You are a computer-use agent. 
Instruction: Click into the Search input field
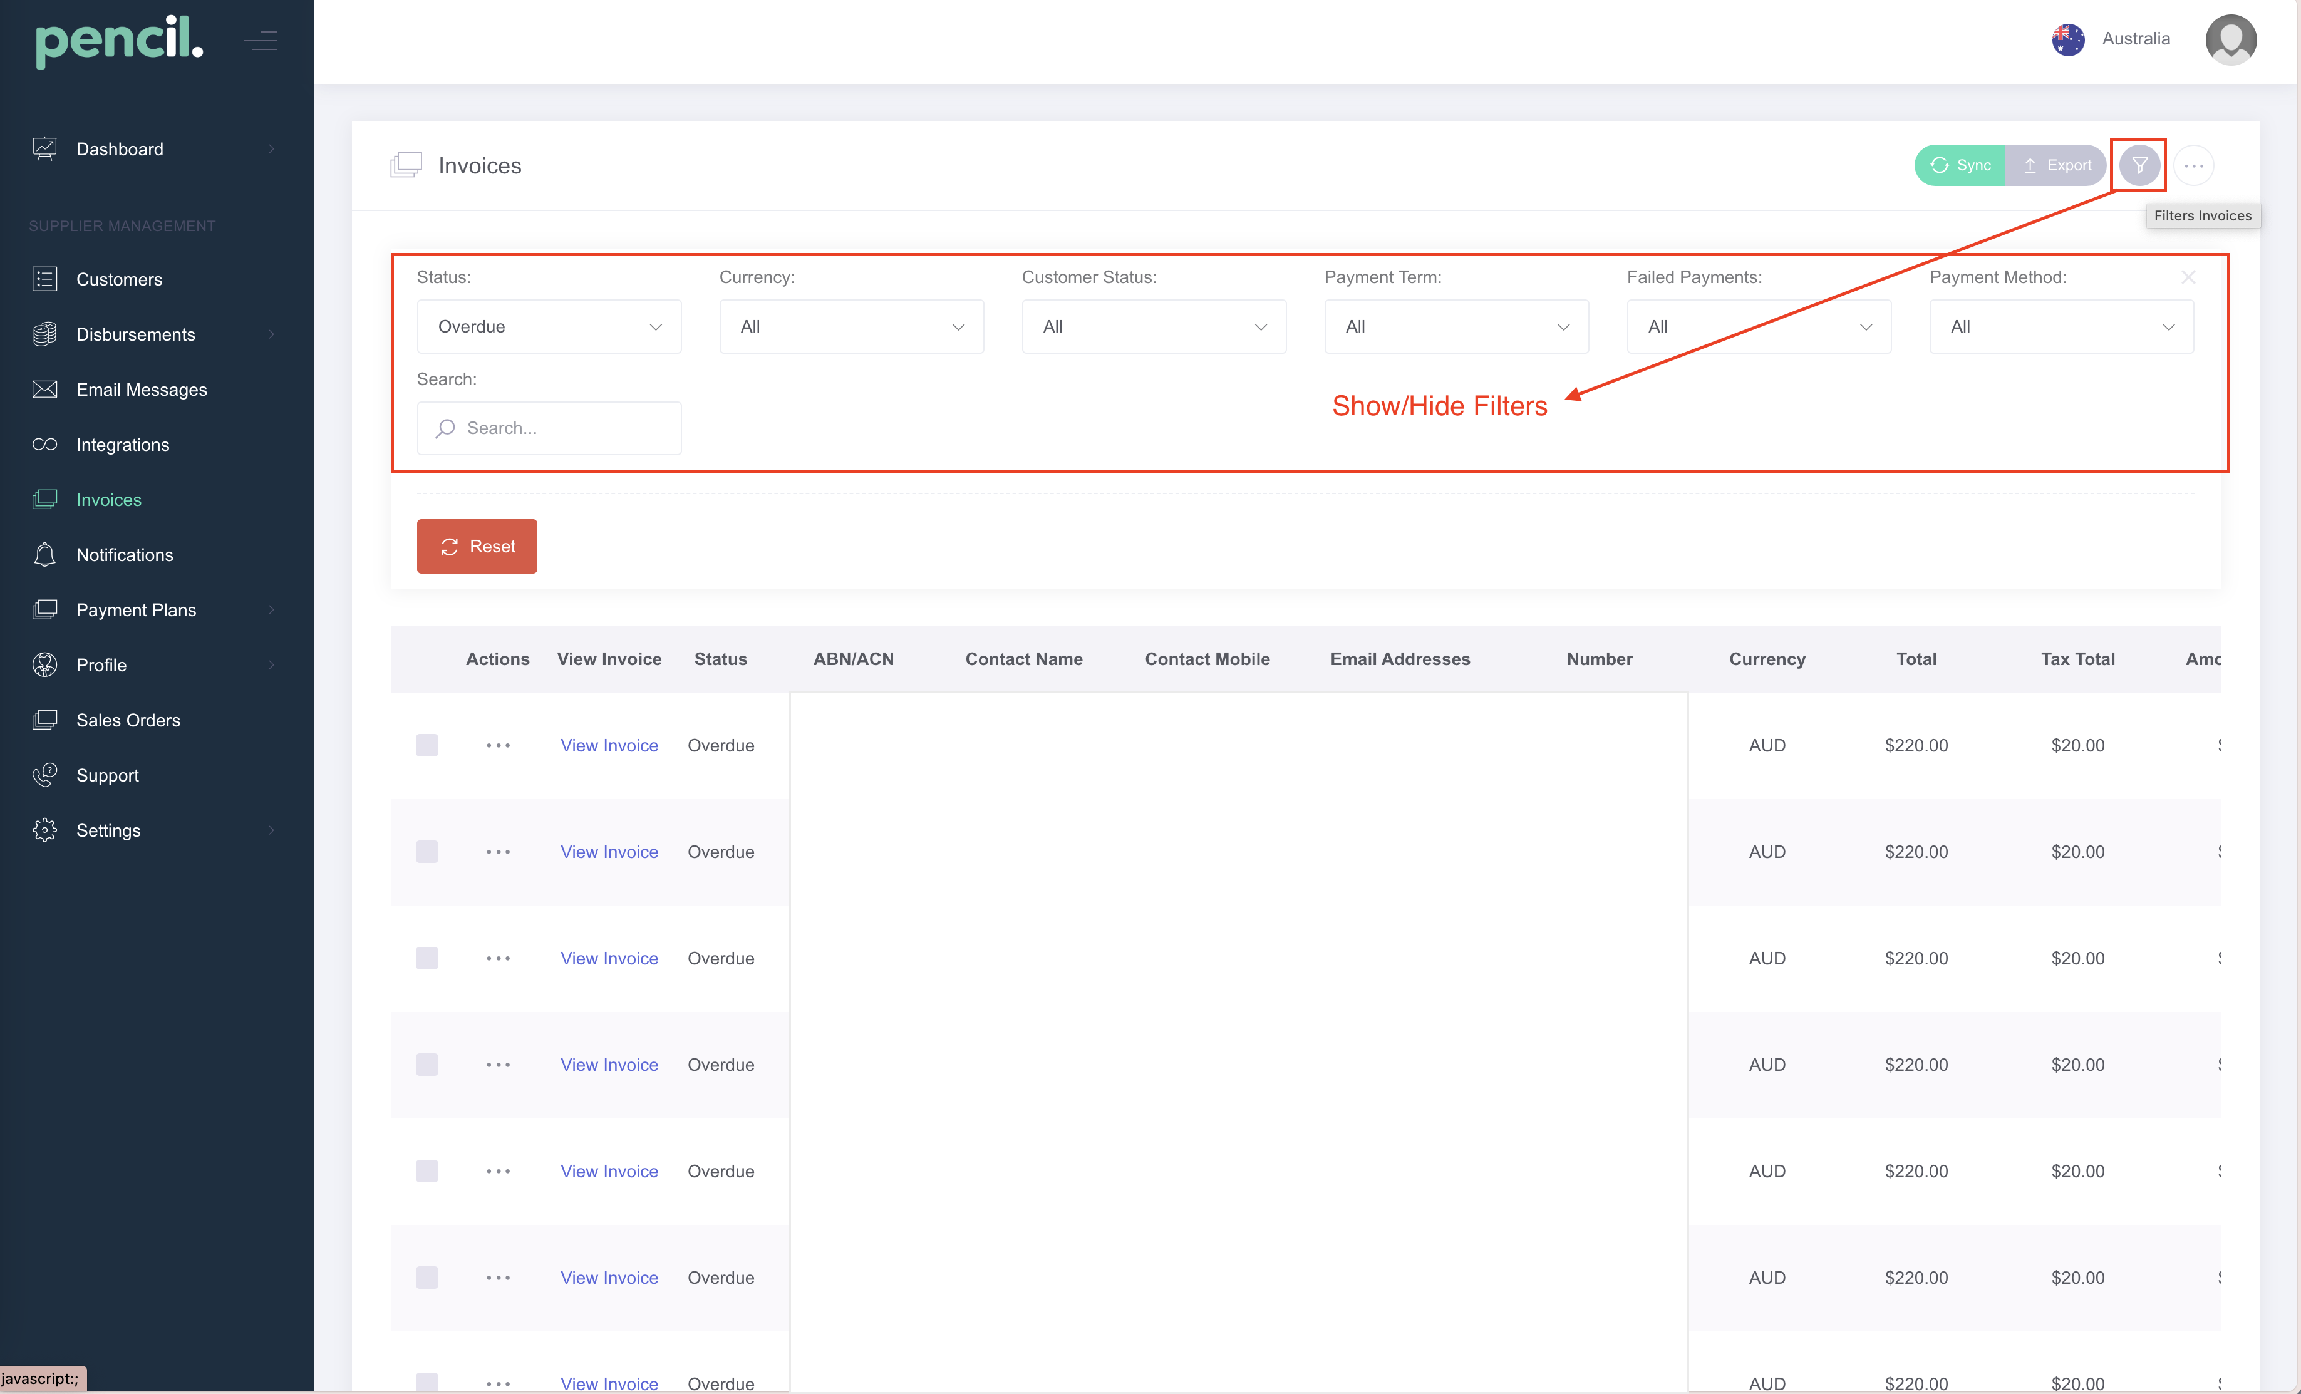pos(549,428)
